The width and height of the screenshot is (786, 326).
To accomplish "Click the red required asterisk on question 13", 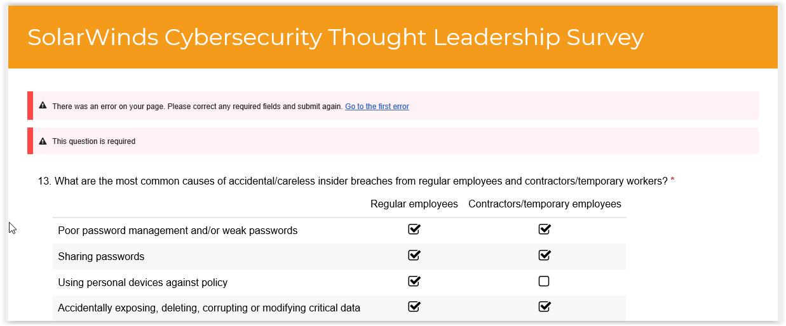I will pyautogui.click(x=672, y=181).
